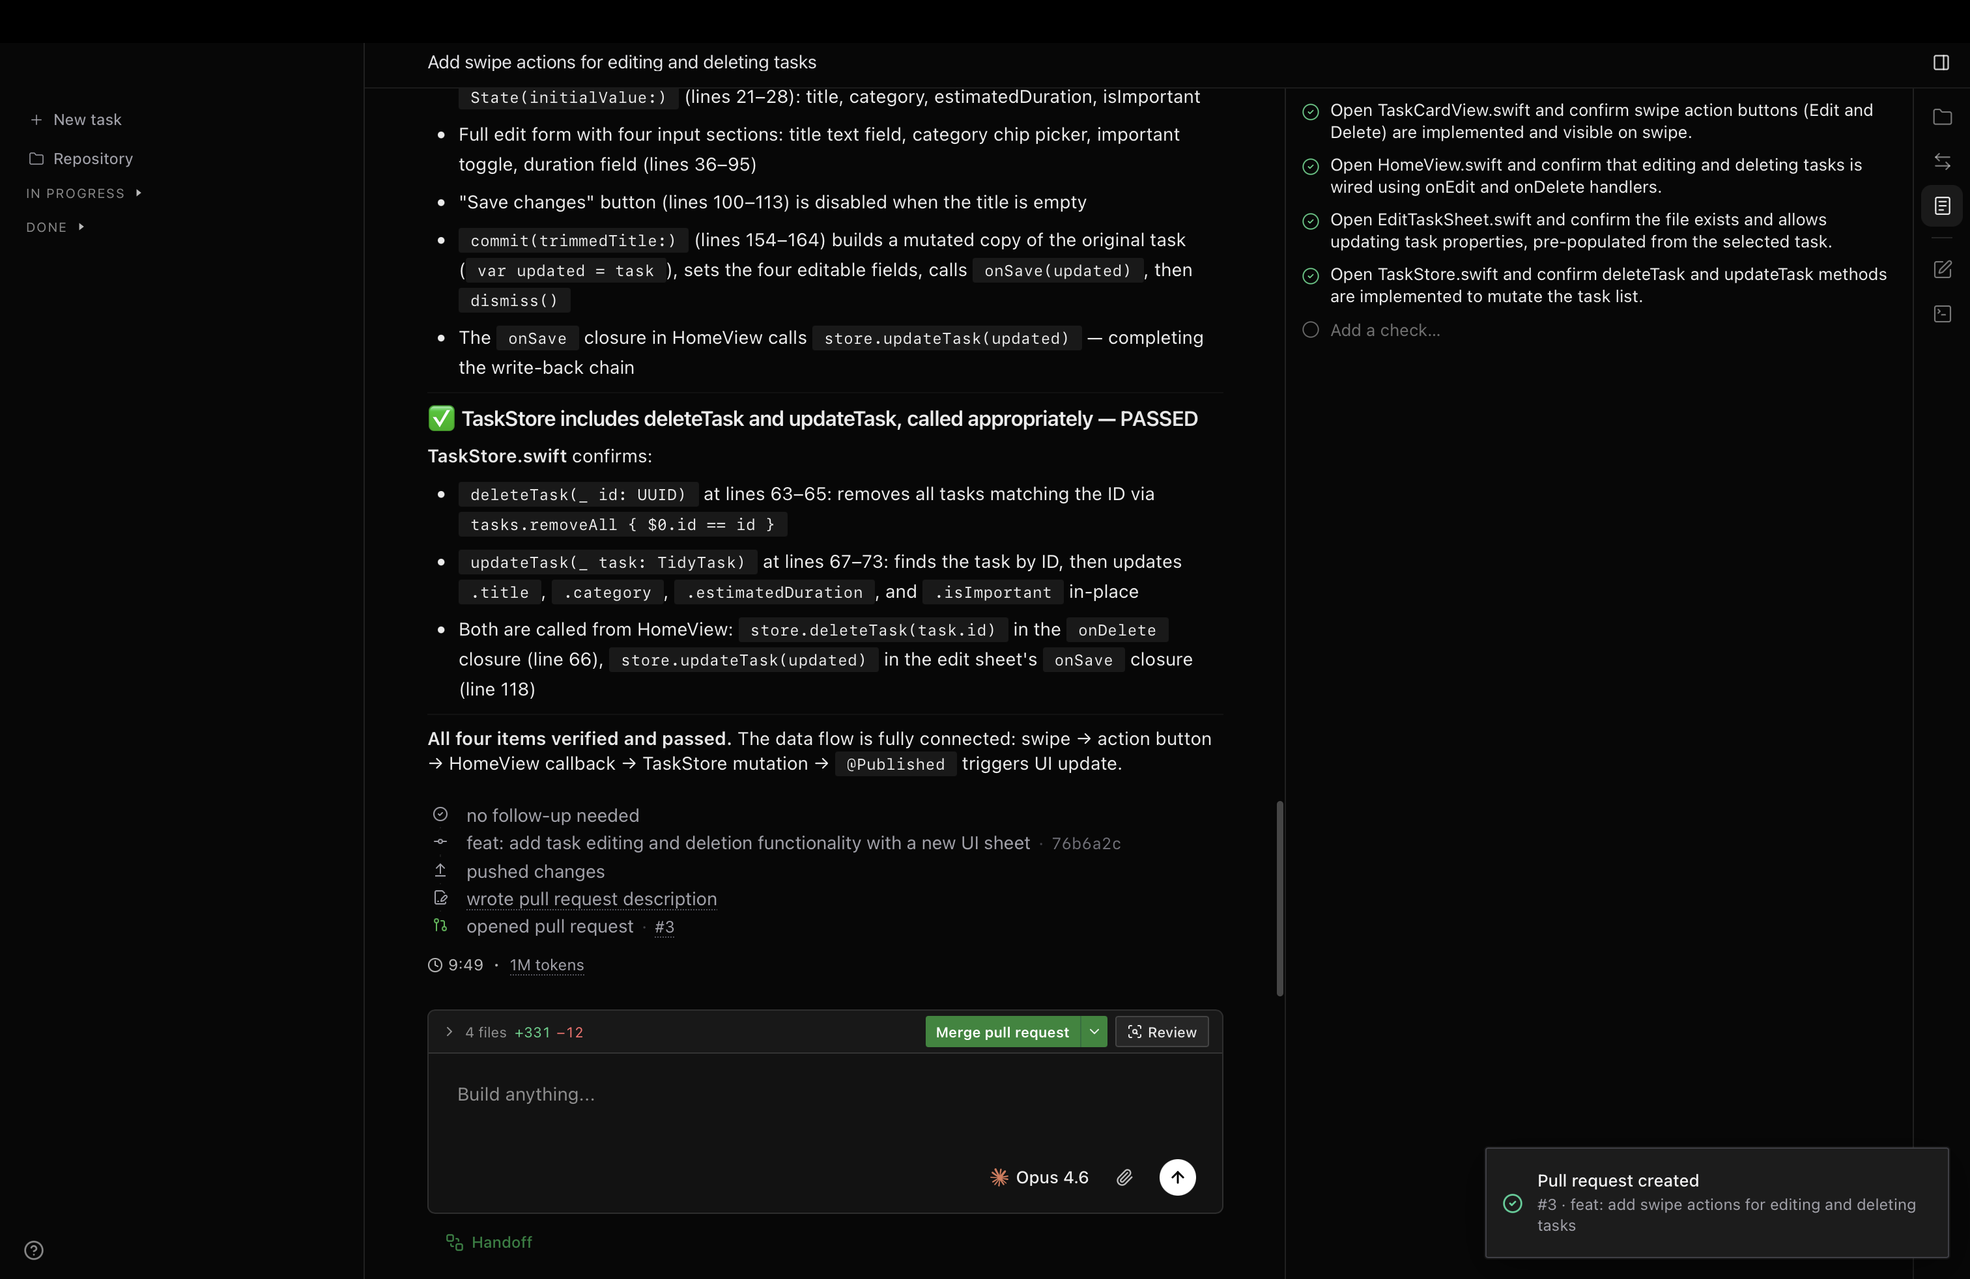Expand the DONE section

coord(55,227)
